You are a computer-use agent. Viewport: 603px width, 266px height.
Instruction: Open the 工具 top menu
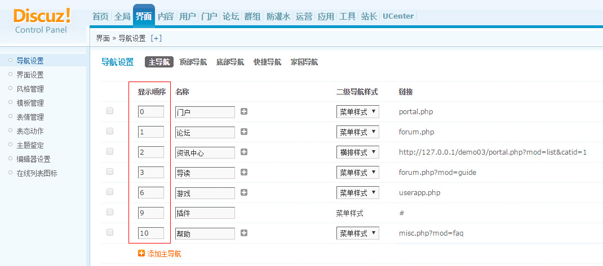347,16
